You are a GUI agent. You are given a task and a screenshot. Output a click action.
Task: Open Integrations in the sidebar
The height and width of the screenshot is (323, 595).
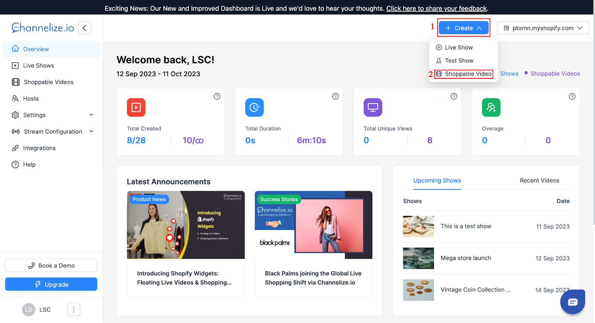(x=51, y=148)
